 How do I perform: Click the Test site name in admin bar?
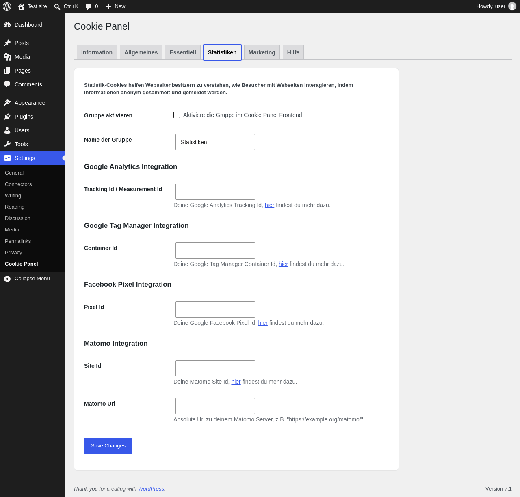click(37, 6)
